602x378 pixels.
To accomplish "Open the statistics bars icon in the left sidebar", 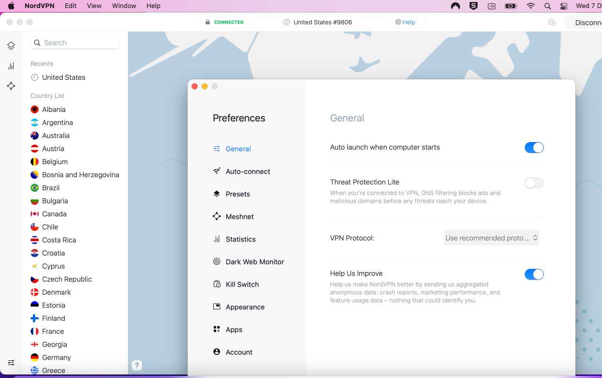I will [11, 66].
